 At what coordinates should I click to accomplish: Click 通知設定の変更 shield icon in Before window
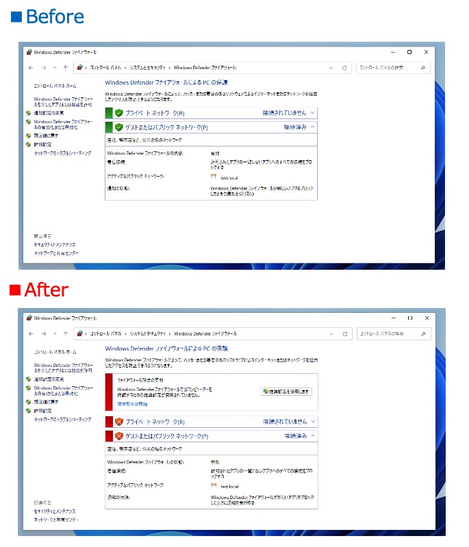pyautogui.click(x=29, y=113)
